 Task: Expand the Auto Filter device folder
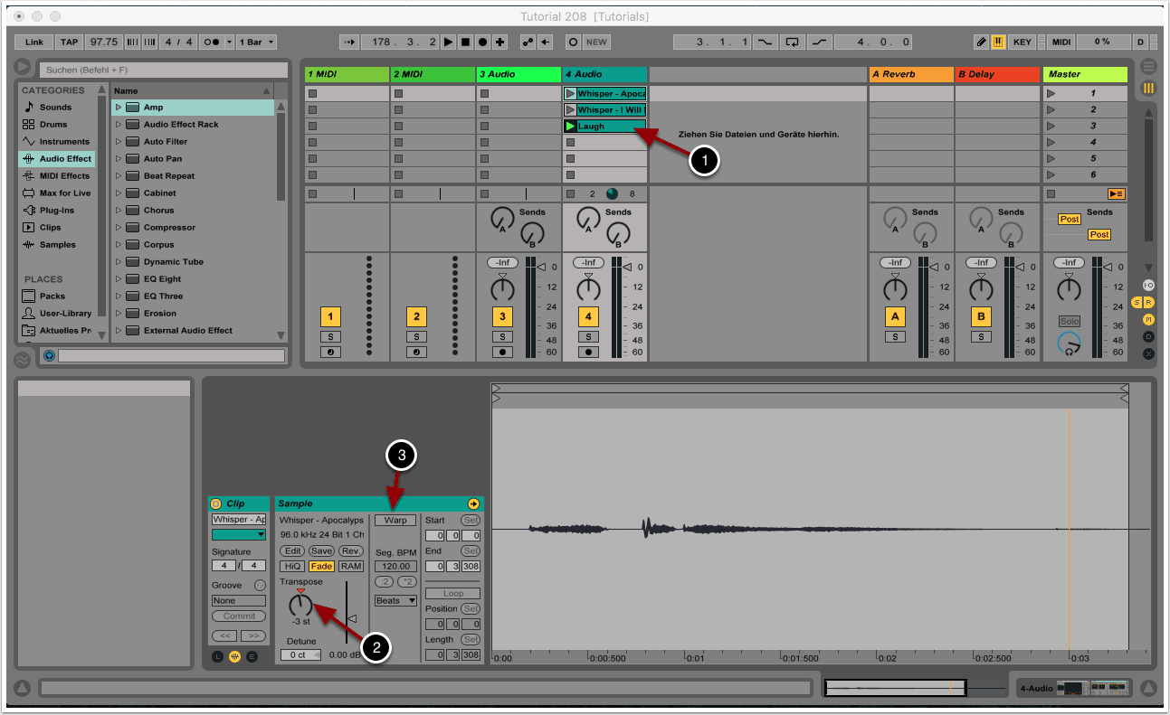pos(119,142)
